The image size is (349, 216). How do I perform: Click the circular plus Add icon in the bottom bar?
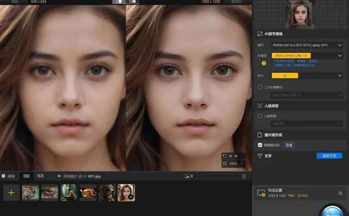(3, 176)
